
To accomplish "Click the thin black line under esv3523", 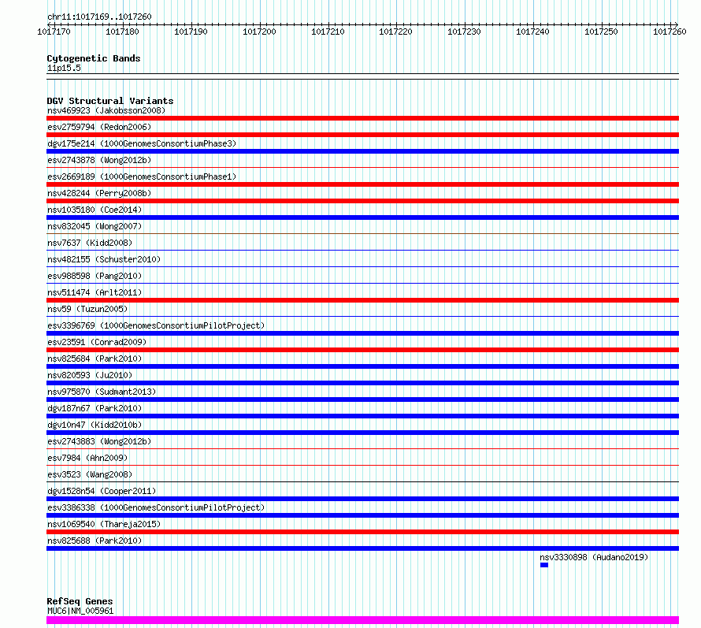I will click(x=362, y=481).
